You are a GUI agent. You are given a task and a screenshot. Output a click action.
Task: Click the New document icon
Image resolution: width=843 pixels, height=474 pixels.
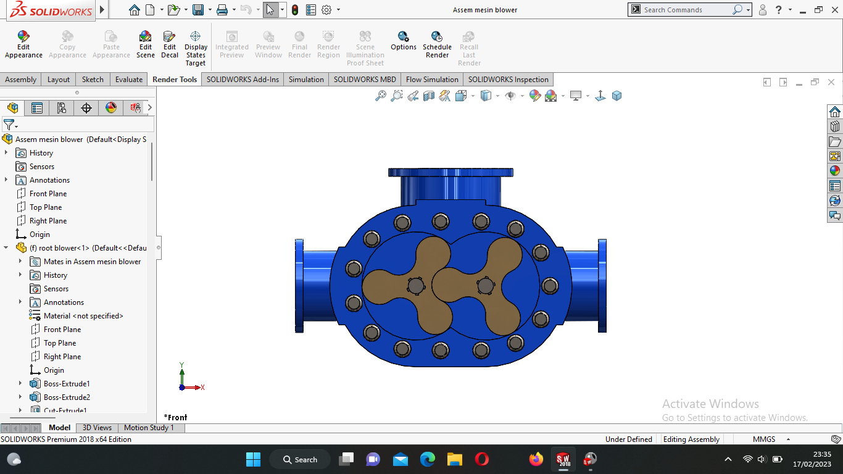coord(151,10)
